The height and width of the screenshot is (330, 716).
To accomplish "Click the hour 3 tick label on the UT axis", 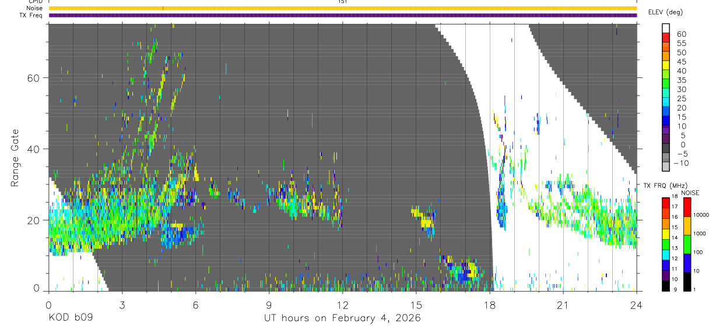I will point(122,304).
